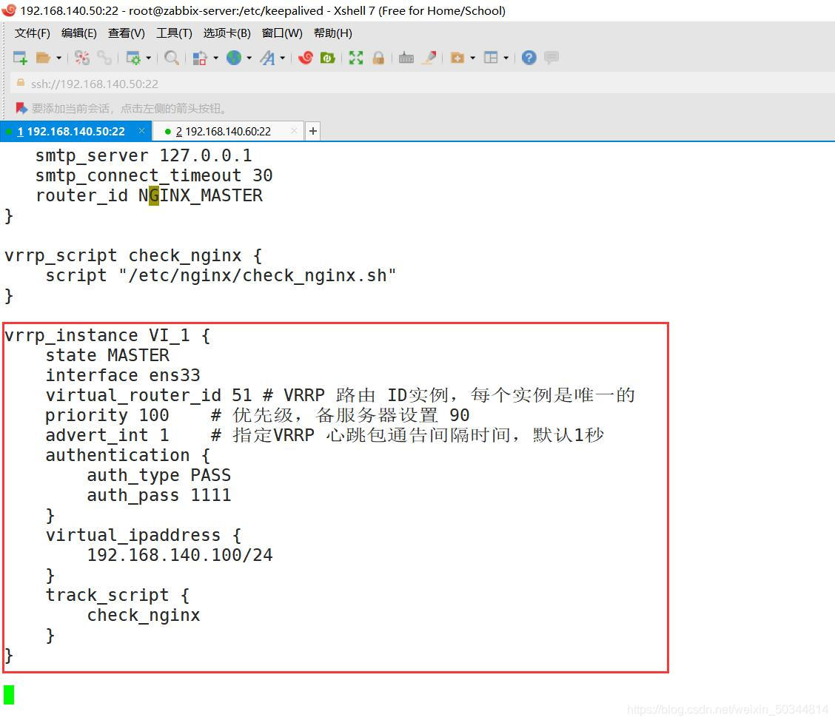
Task: Open the 窗口(W) menu
Action: 282,33
